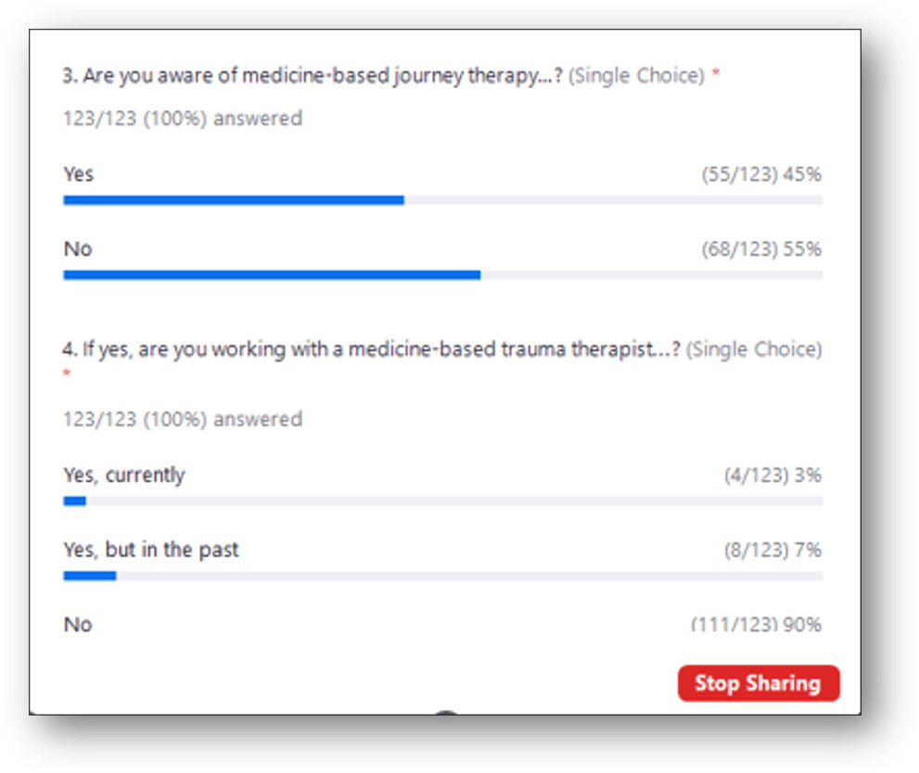Click the (68/123) 55% vote count
The width and height of the screenshot is (919, 773).
pos(761,248)
